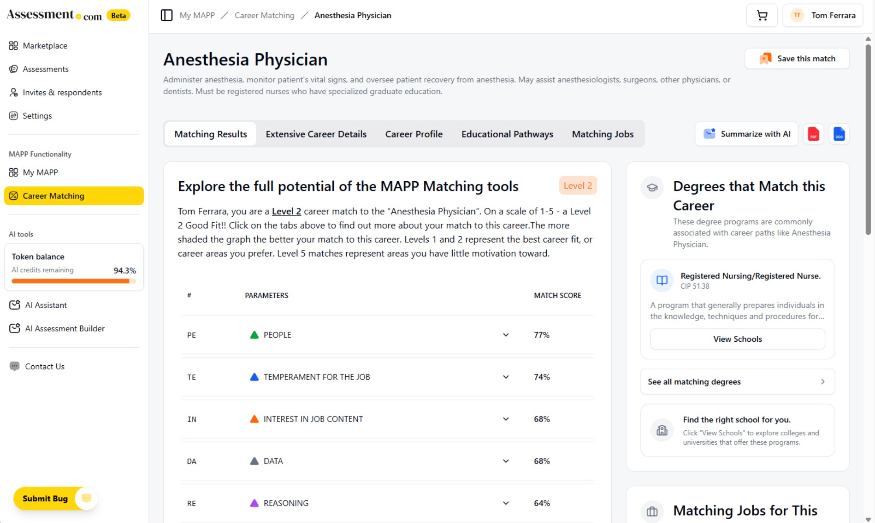Click the 74% match score
The width and height of the screenshot is (875, 523).
pyautogui.click(x=542, y=377)
